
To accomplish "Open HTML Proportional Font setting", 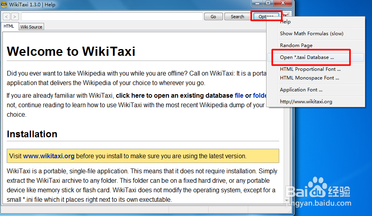I will pyautogui.click(x=316, y=69).
